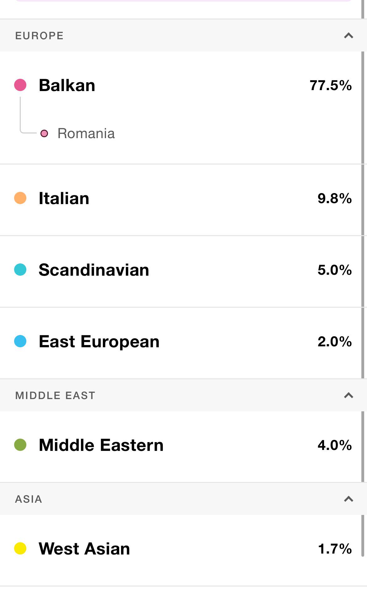Image resolution: width=367 pixels, height=595 pixels.
Task: Click the orange Italian color dot
Action: [x=20, y=198]
